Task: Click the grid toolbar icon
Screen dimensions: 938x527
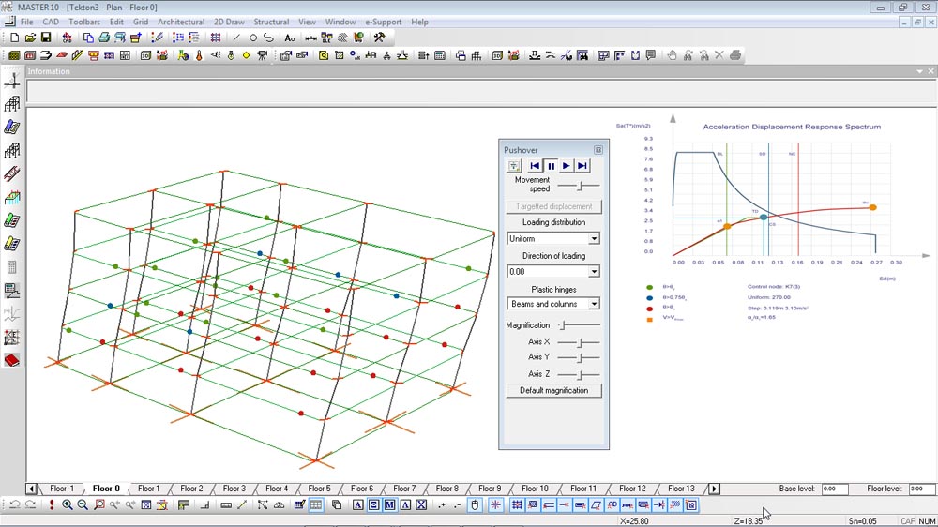Action: pyautogui.click(x=216, y=38)
